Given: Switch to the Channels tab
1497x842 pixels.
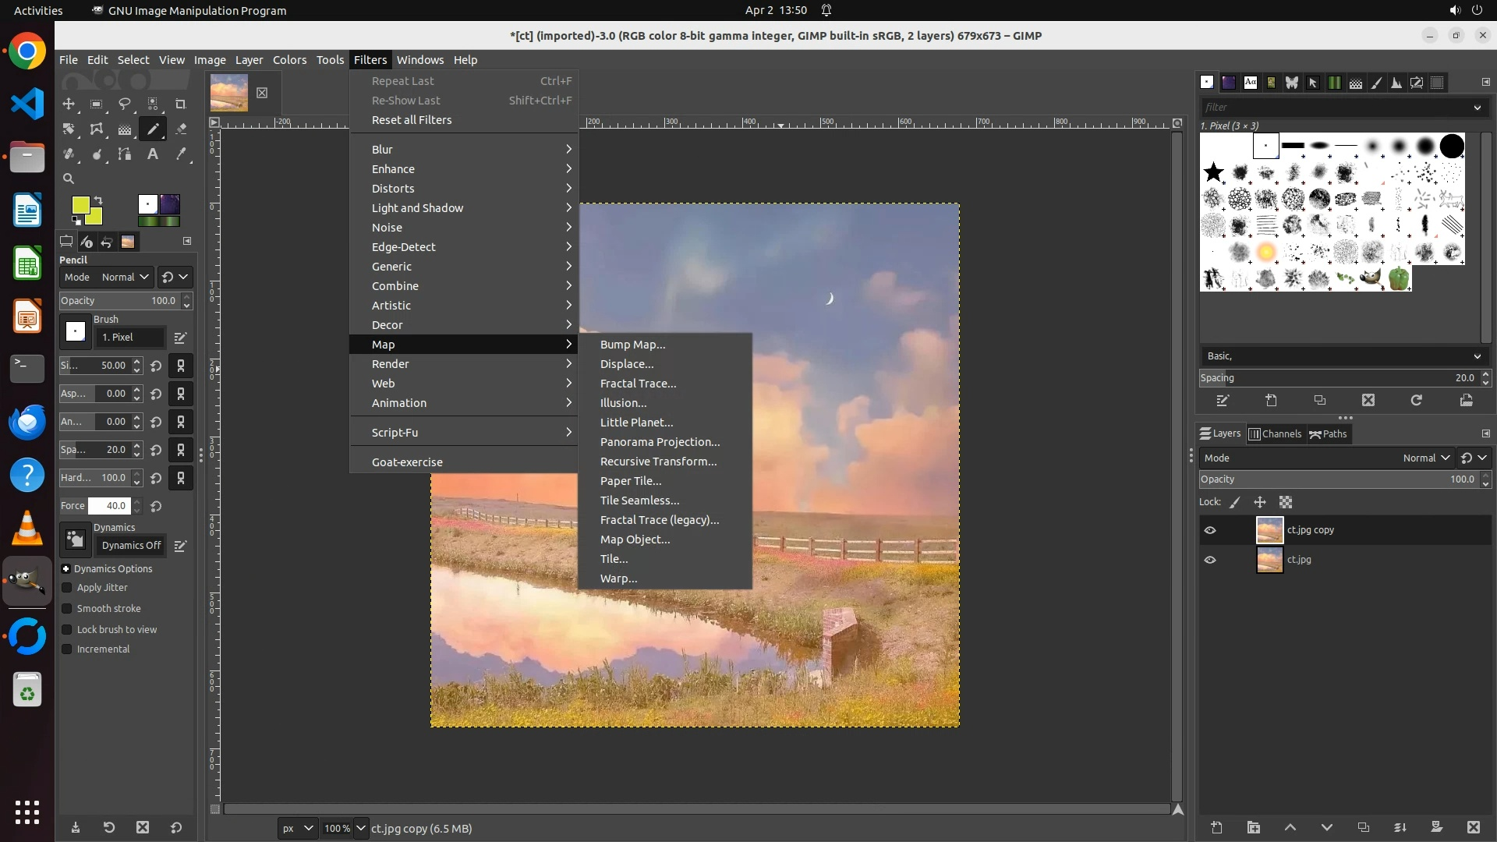Looking at the screenshot, I should coord(1275,434).
